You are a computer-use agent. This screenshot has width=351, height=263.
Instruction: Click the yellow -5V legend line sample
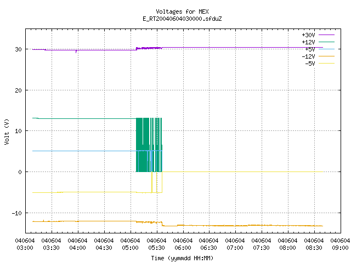click(326, 64)
